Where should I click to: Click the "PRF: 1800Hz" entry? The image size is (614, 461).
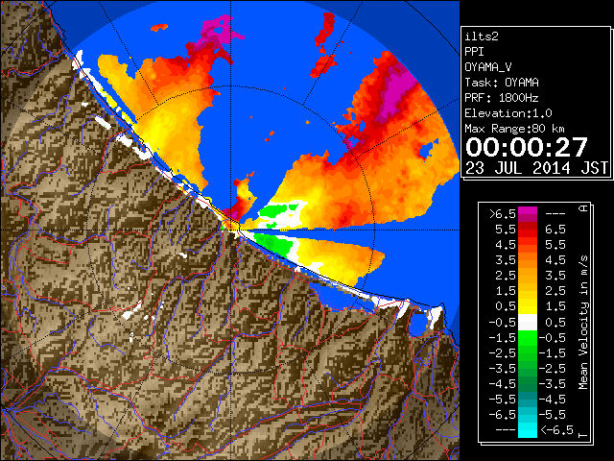tap(502, 98)
